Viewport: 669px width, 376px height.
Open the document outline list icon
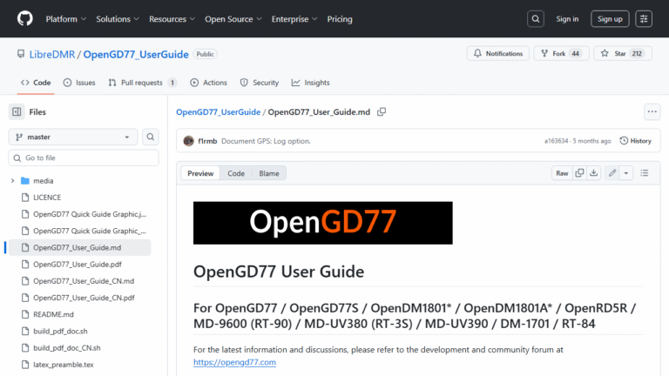[645, 173]
